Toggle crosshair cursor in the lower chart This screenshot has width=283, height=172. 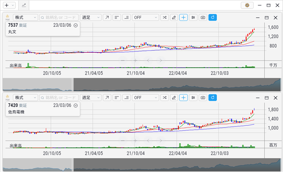(x=184, y=97)
